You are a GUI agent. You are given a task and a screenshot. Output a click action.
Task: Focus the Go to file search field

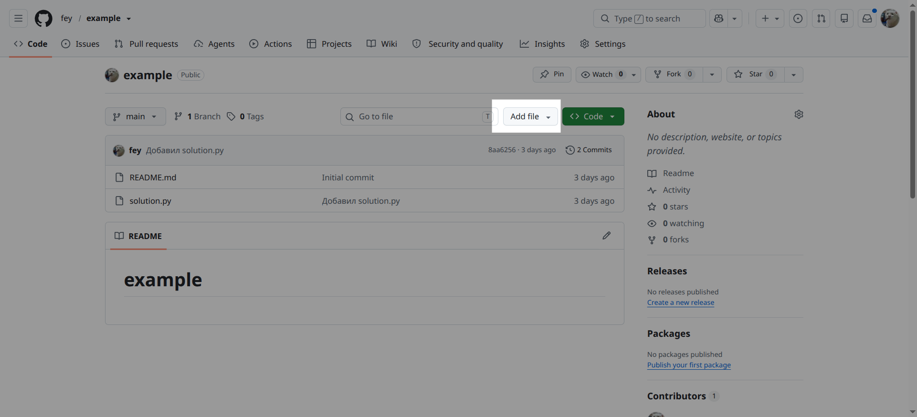click(x=419, y=116)
